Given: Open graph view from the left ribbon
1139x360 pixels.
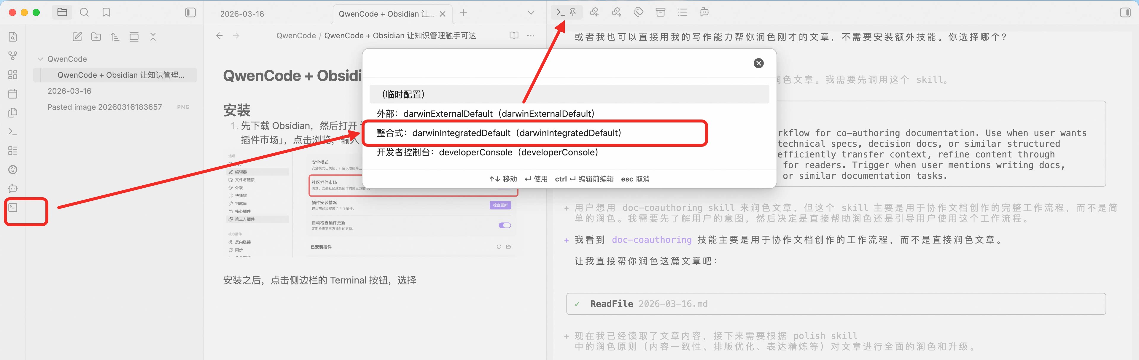Looking at the screenshot, I should (x=13, y=56).
